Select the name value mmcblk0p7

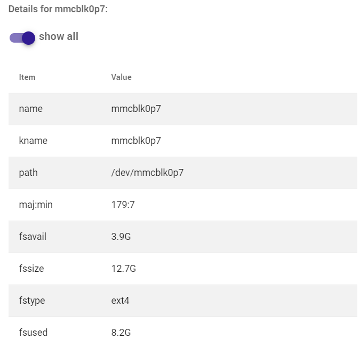coord(136,109)
